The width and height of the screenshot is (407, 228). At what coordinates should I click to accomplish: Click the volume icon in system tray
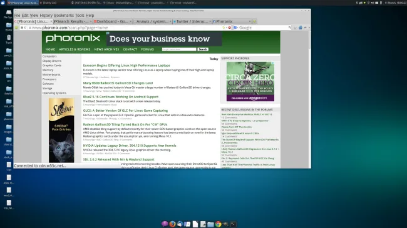click(373, 2)
